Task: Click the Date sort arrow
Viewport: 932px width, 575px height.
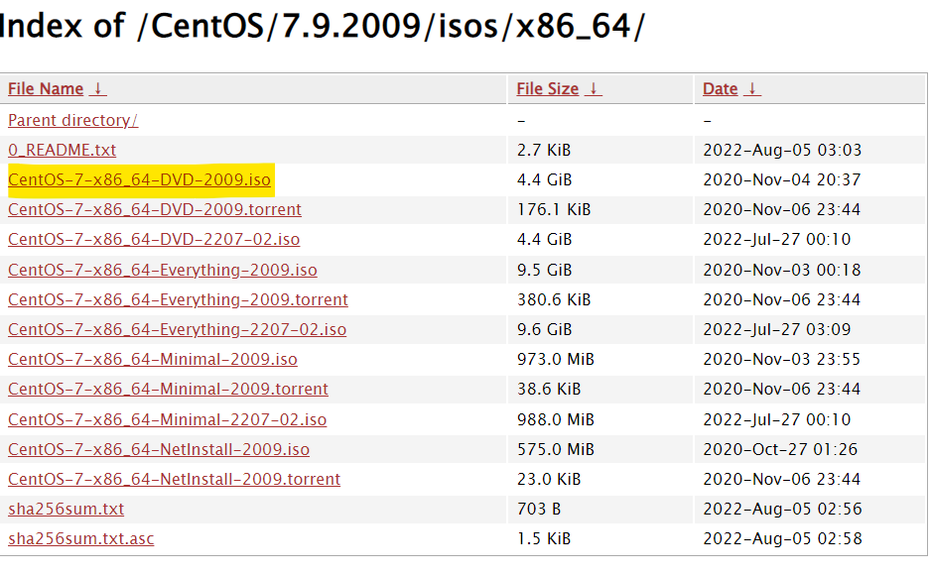Action: [x=752, y=89]
